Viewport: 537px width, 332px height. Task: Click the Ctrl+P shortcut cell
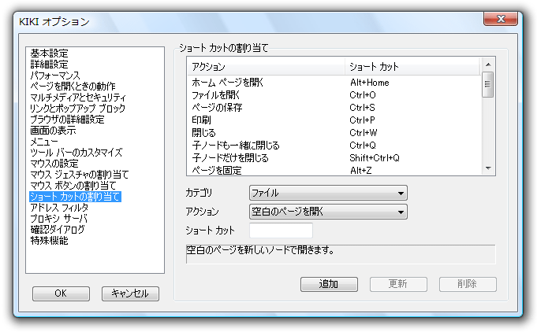362,120
